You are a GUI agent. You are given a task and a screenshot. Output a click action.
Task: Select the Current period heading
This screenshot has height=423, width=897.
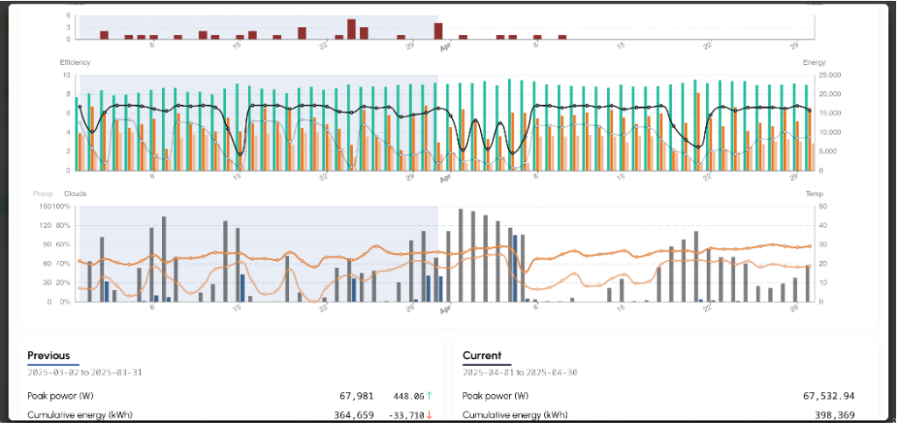point(482,356)
